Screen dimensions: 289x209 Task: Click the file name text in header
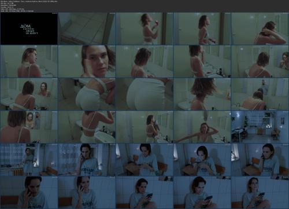29,1
